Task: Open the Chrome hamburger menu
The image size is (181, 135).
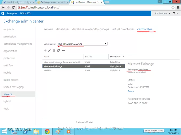Action: coord(178,7)
